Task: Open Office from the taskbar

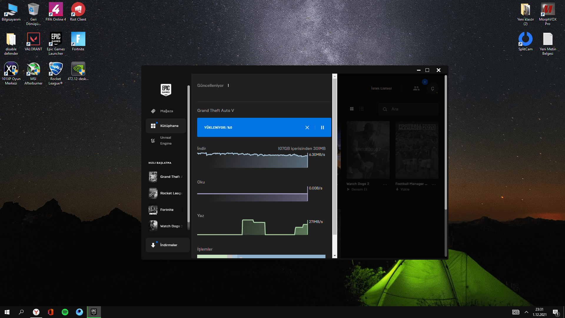Action: pos(51,312)
